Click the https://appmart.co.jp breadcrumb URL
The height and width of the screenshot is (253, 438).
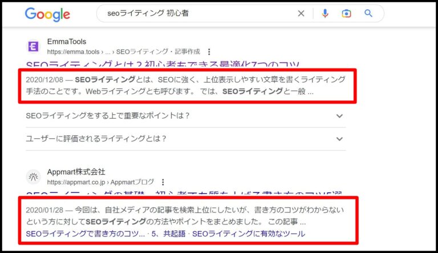100,182
